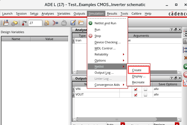
Task: Click Analyses scrollbar right arrow
Action: click(179, 72)
